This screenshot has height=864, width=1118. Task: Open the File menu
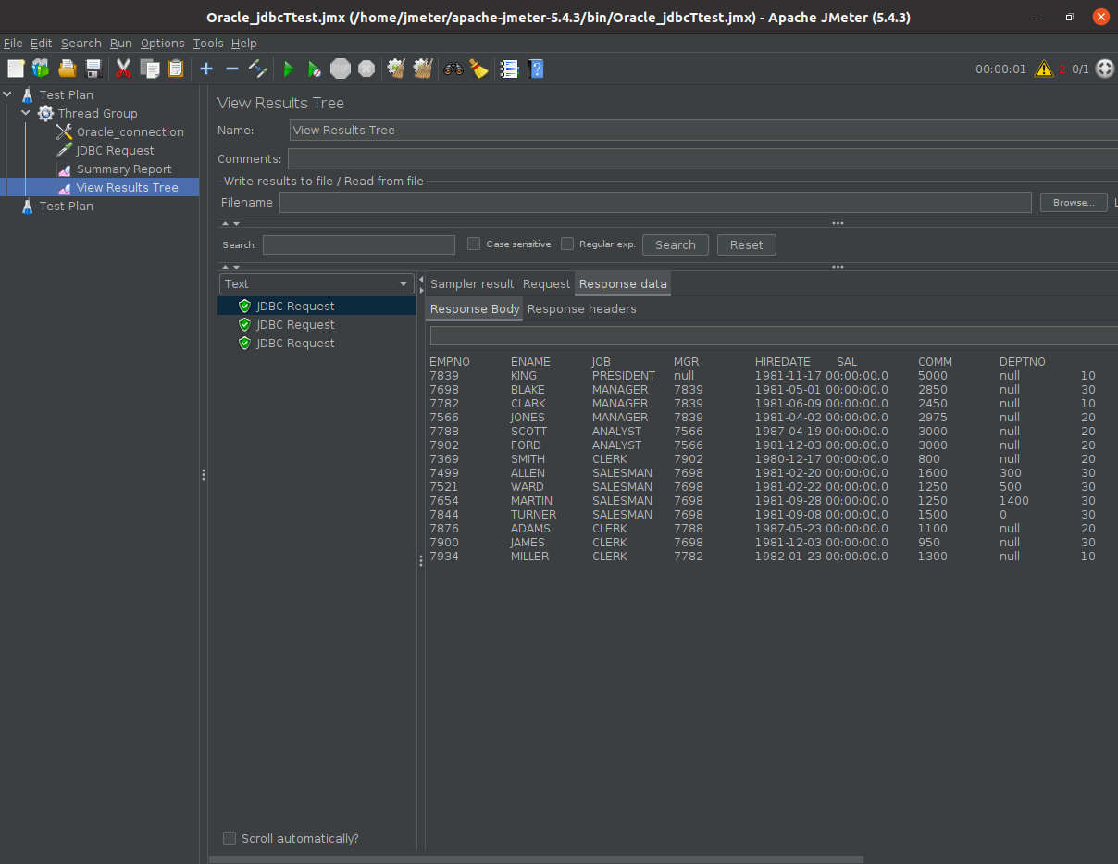point(13,43)
